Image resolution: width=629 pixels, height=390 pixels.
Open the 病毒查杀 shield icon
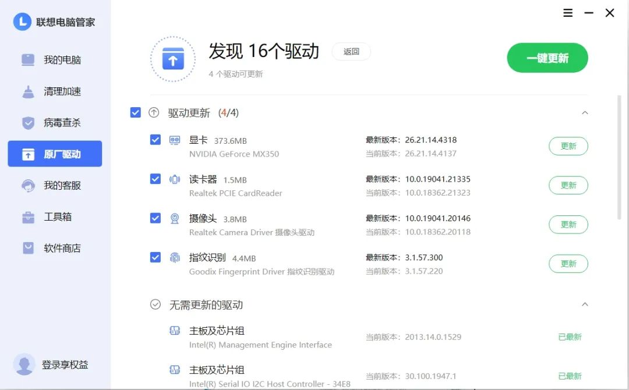click(28, 123)
